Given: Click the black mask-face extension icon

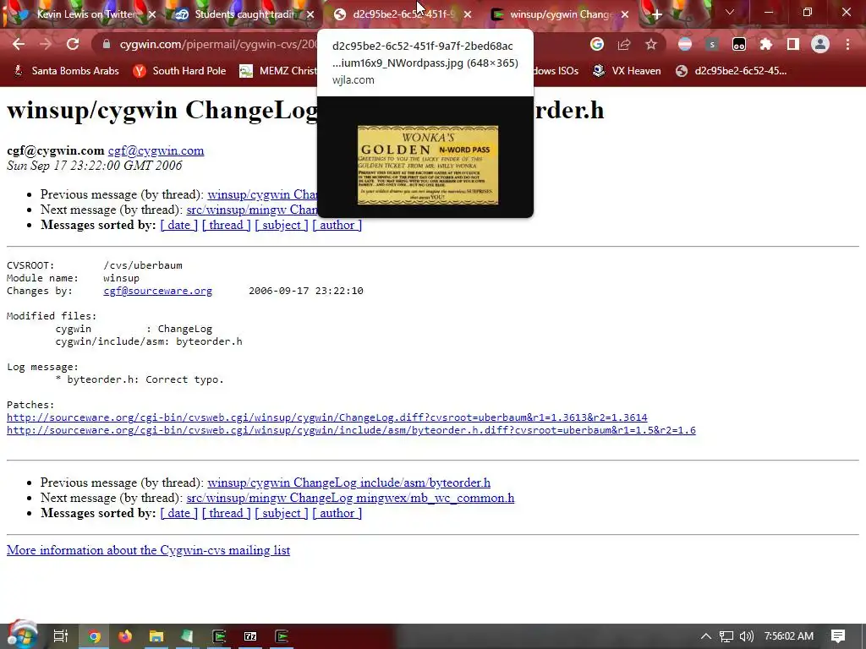Looking at the screenshot, I should click(x=739, y=44).
